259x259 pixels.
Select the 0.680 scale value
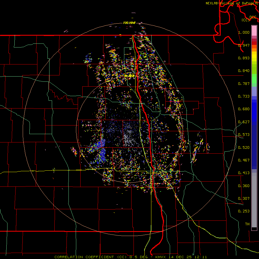click(244, 109)
